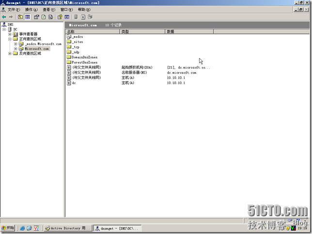Select Microsoft.com zone in the tree

click(37, 49)
